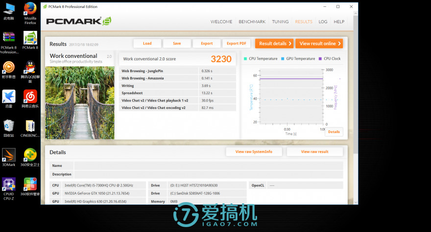Screen dimensions: 431x232
Task: Click View raw SystemInfo
Action: click(254, 152)
